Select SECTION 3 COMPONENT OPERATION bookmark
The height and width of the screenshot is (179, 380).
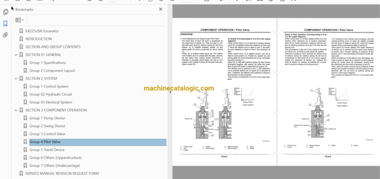tap(56, 110)
